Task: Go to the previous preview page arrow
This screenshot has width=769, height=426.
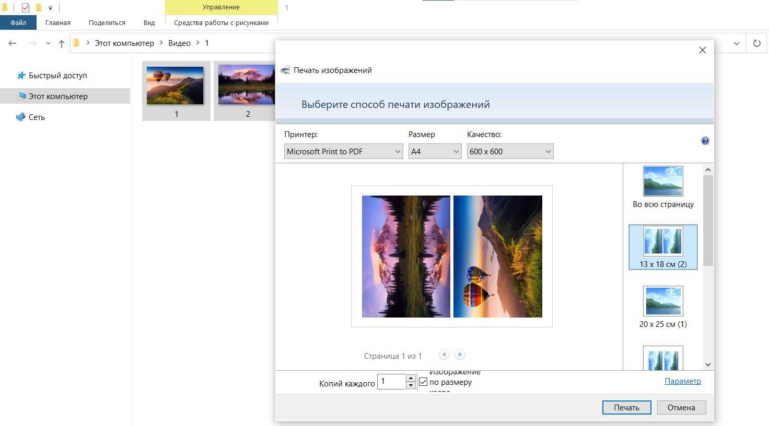Action: click(444, 355)
